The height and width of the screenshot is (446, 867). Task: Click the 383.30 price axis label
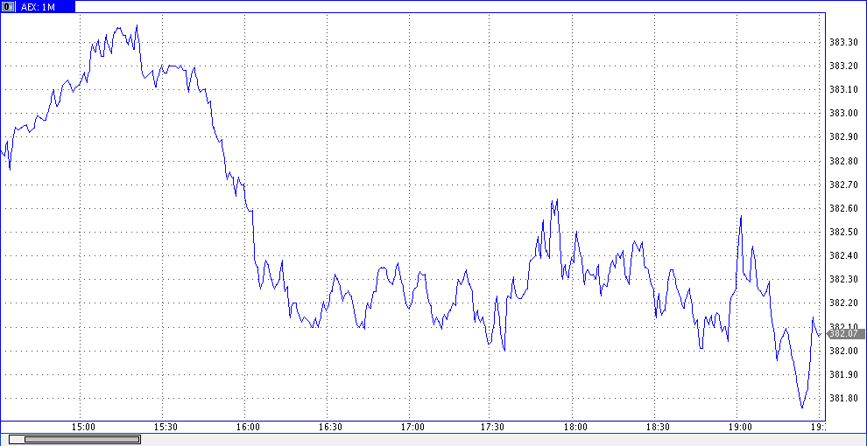tap(843, 42)
